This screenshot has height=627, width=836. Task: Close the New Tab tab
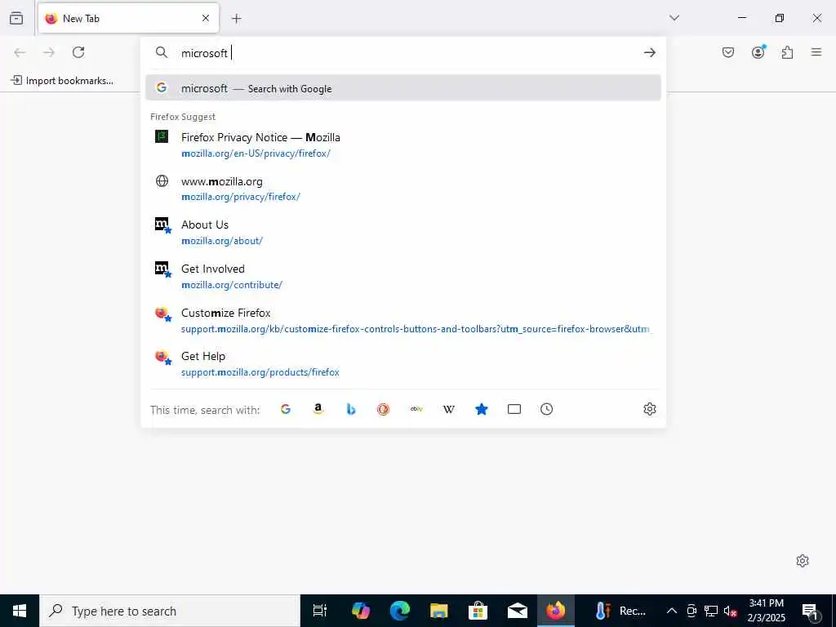[x=206, y=18]
